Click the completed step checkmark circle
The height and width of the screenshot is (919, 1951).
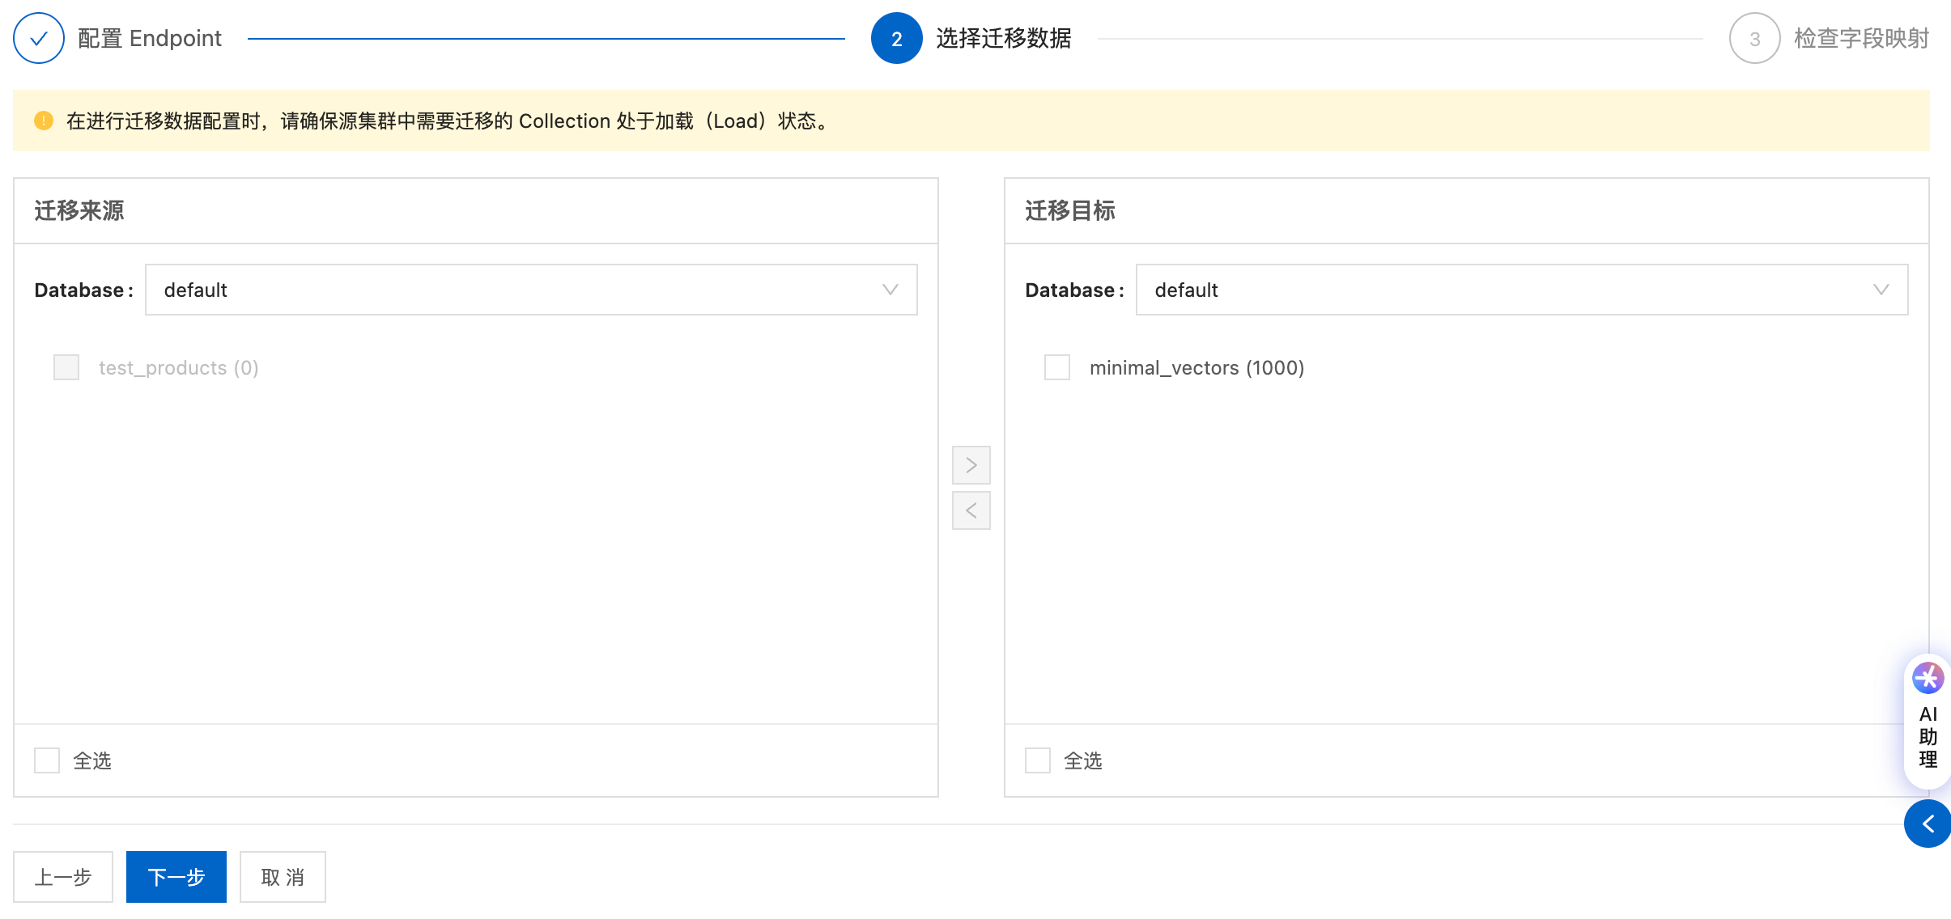coord(39,38)
